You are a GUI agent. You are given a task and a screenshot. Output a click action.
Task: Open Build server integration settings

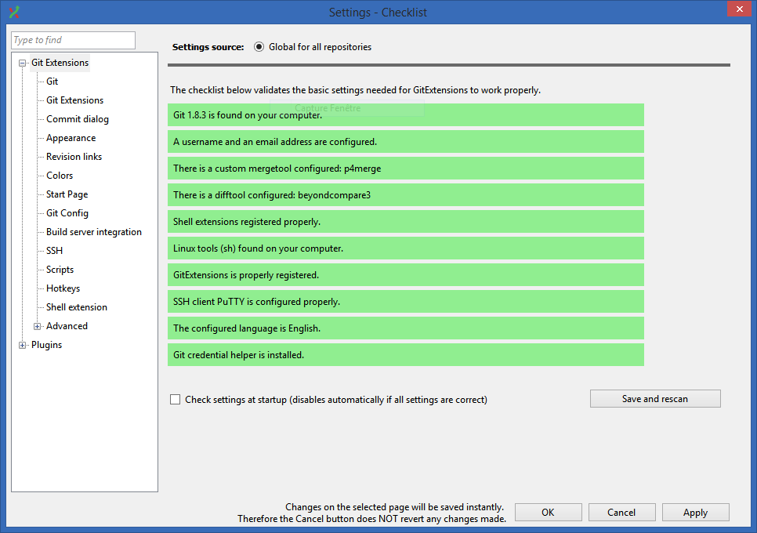click(x=94, y=232)
